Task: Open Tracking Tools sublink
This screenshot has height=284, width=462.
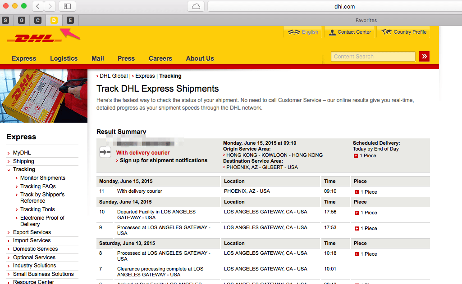Action: pyautogui.click(x=37, y=209)
